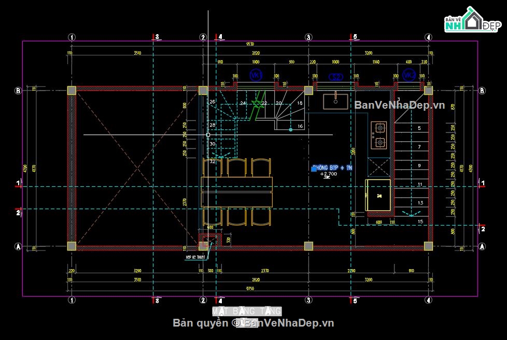Click the Bản Vẽ Nhà Đẹp logo
Image resolution: width=507 pixels, height=340 pixels.
[x=471, y=21]
